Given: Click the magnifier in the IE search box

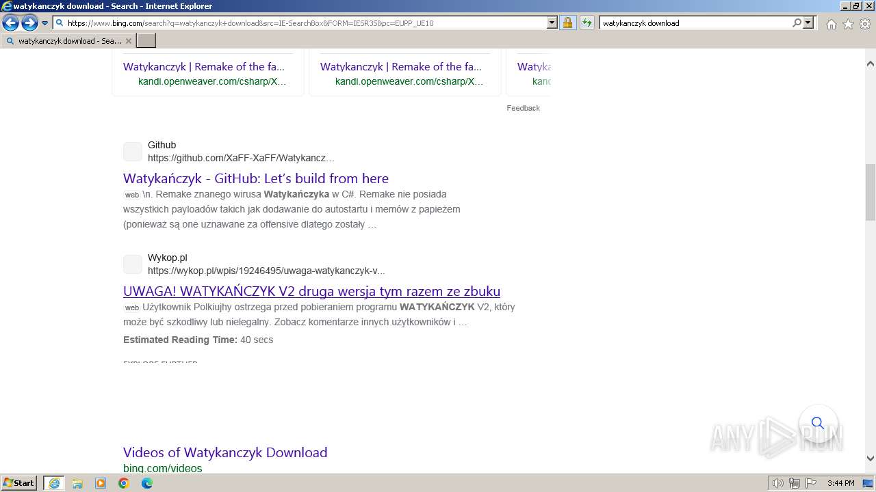Looking at the screenshot, I should coord(797,23).
